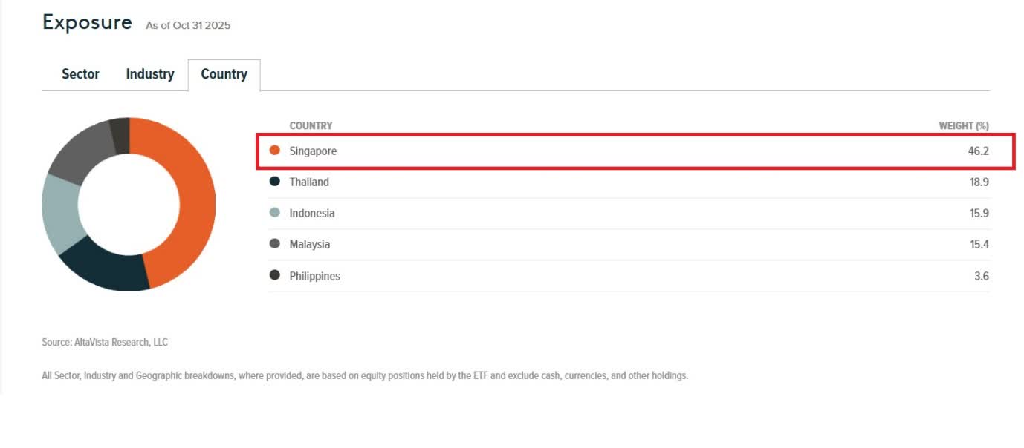Select the teal Indonesia donut segment

coord(59,215)
